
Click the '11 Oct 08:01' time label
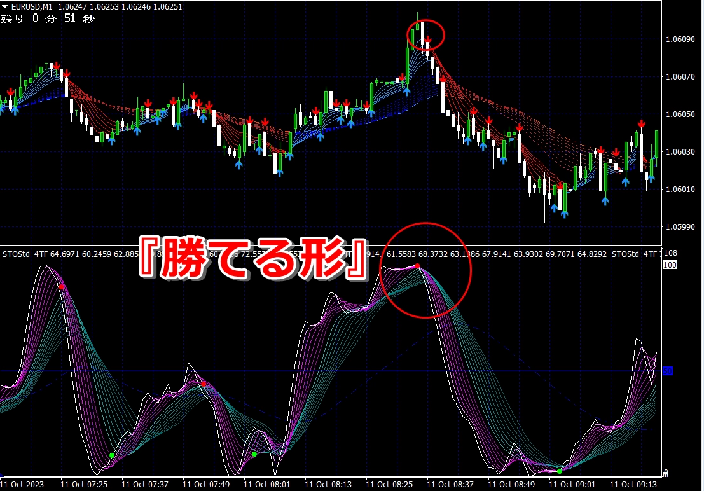[x=267, y=484]
